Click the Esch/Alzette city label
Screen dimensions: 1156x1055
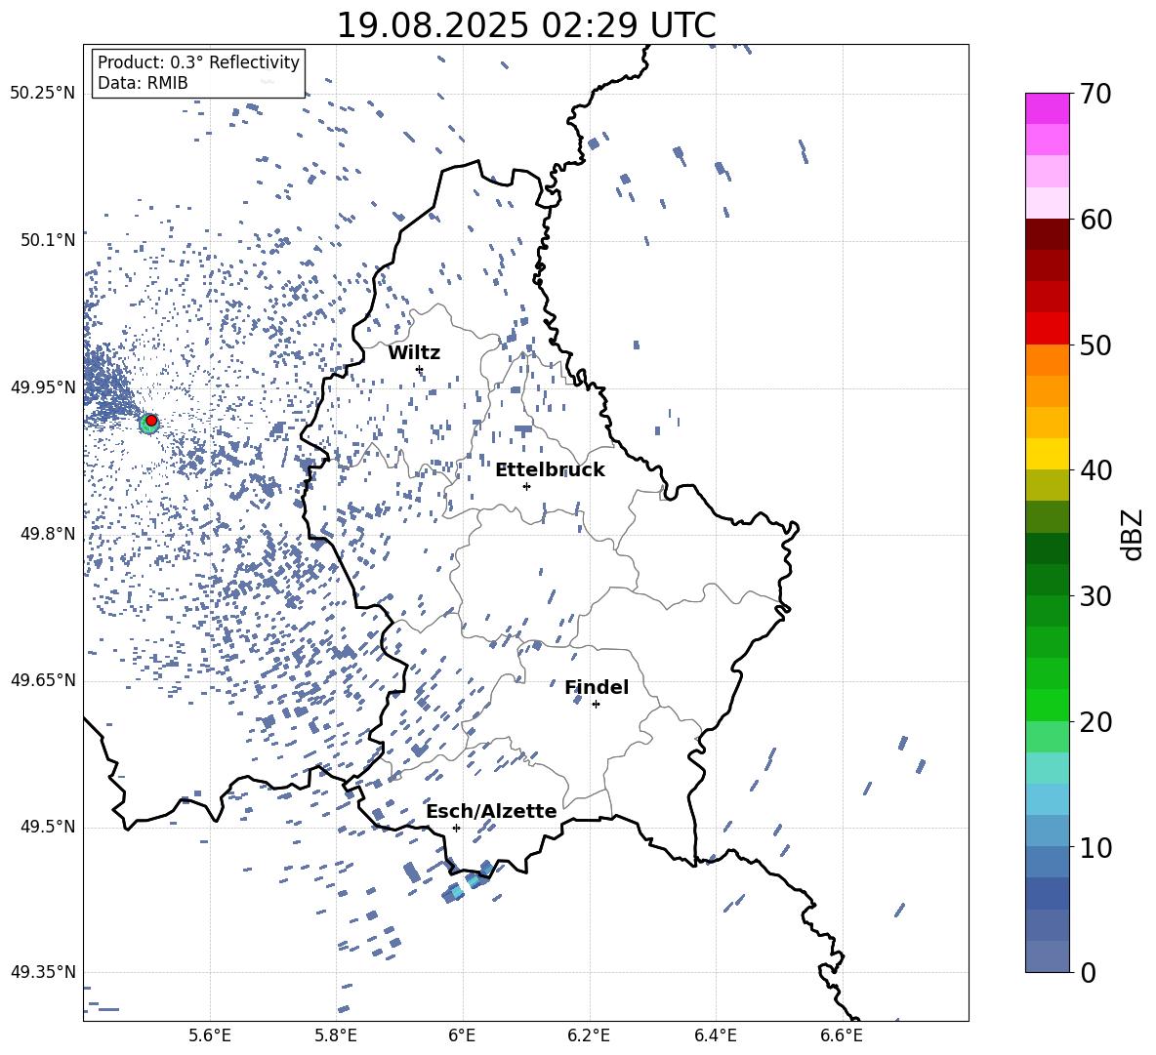pos(492,811)
